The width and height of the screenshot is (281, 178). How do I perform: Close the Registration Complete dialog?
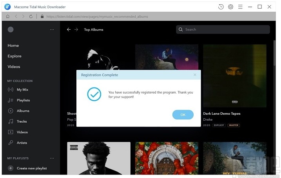click(x=195, y=75)
